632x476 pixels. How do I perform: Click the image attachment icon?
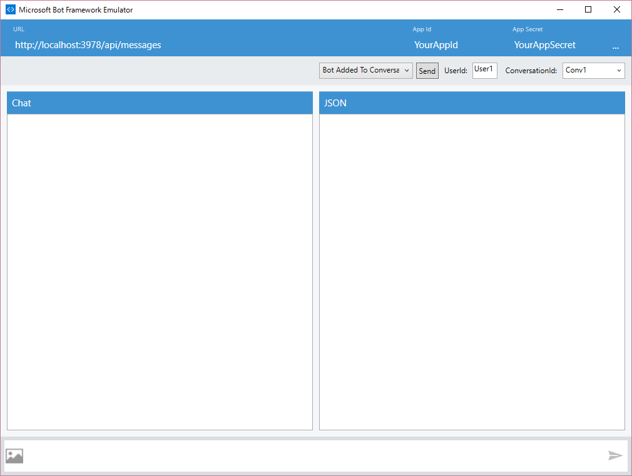tap(14, 456)
